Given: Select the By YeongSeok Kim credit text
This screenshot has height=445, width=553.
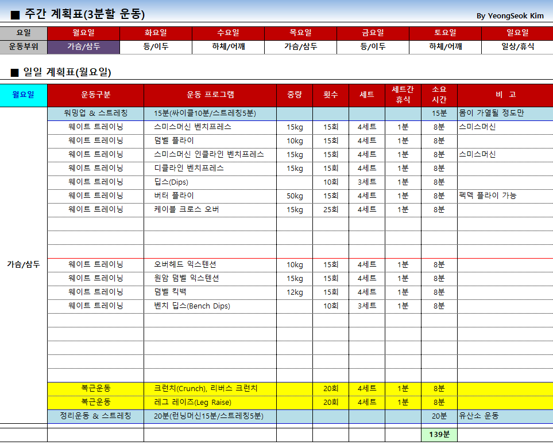Looking at the screenshot, I should tap(510, 16).
